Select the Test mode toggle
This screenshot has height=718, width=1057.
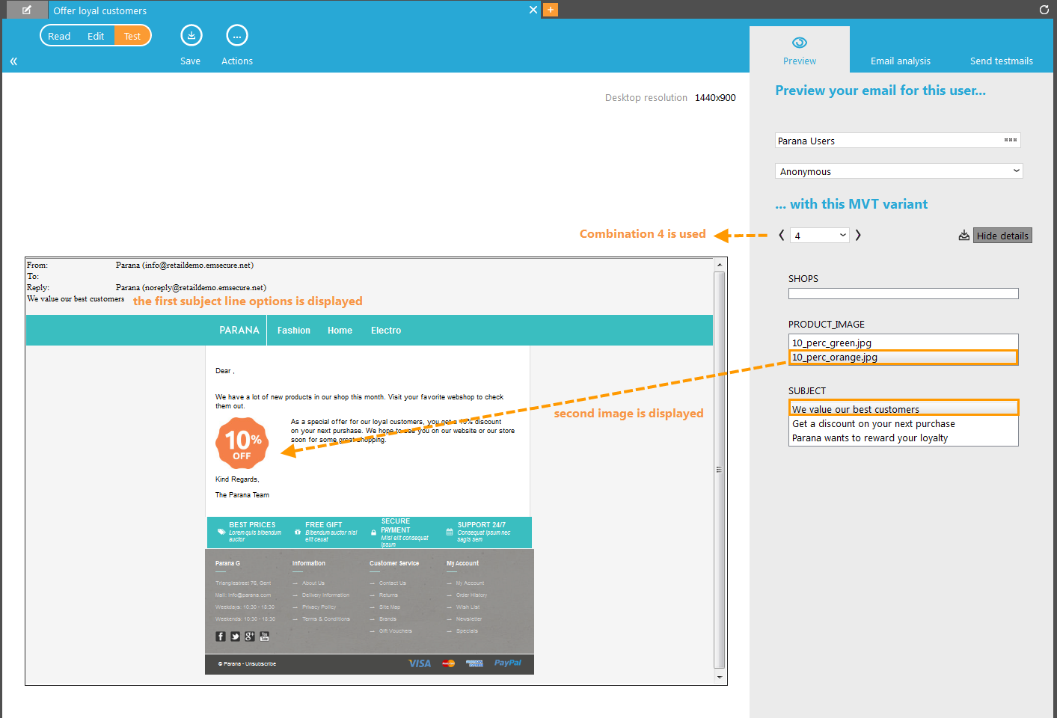pyautogui.click(x=132, y=36)
